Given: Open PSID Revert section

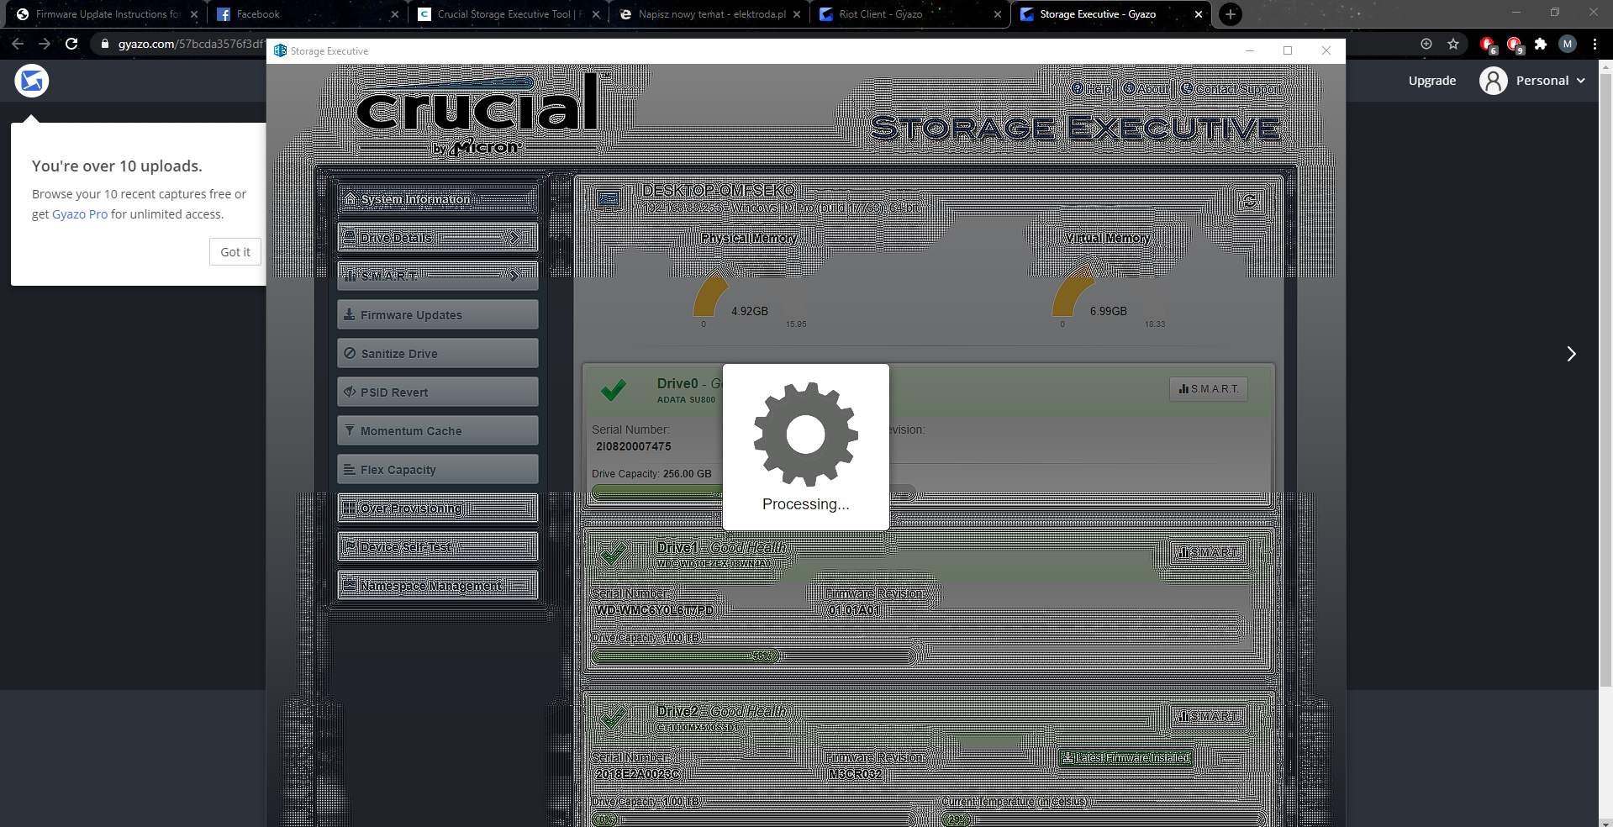Looking at the screenshot, I should pos(438,392).
